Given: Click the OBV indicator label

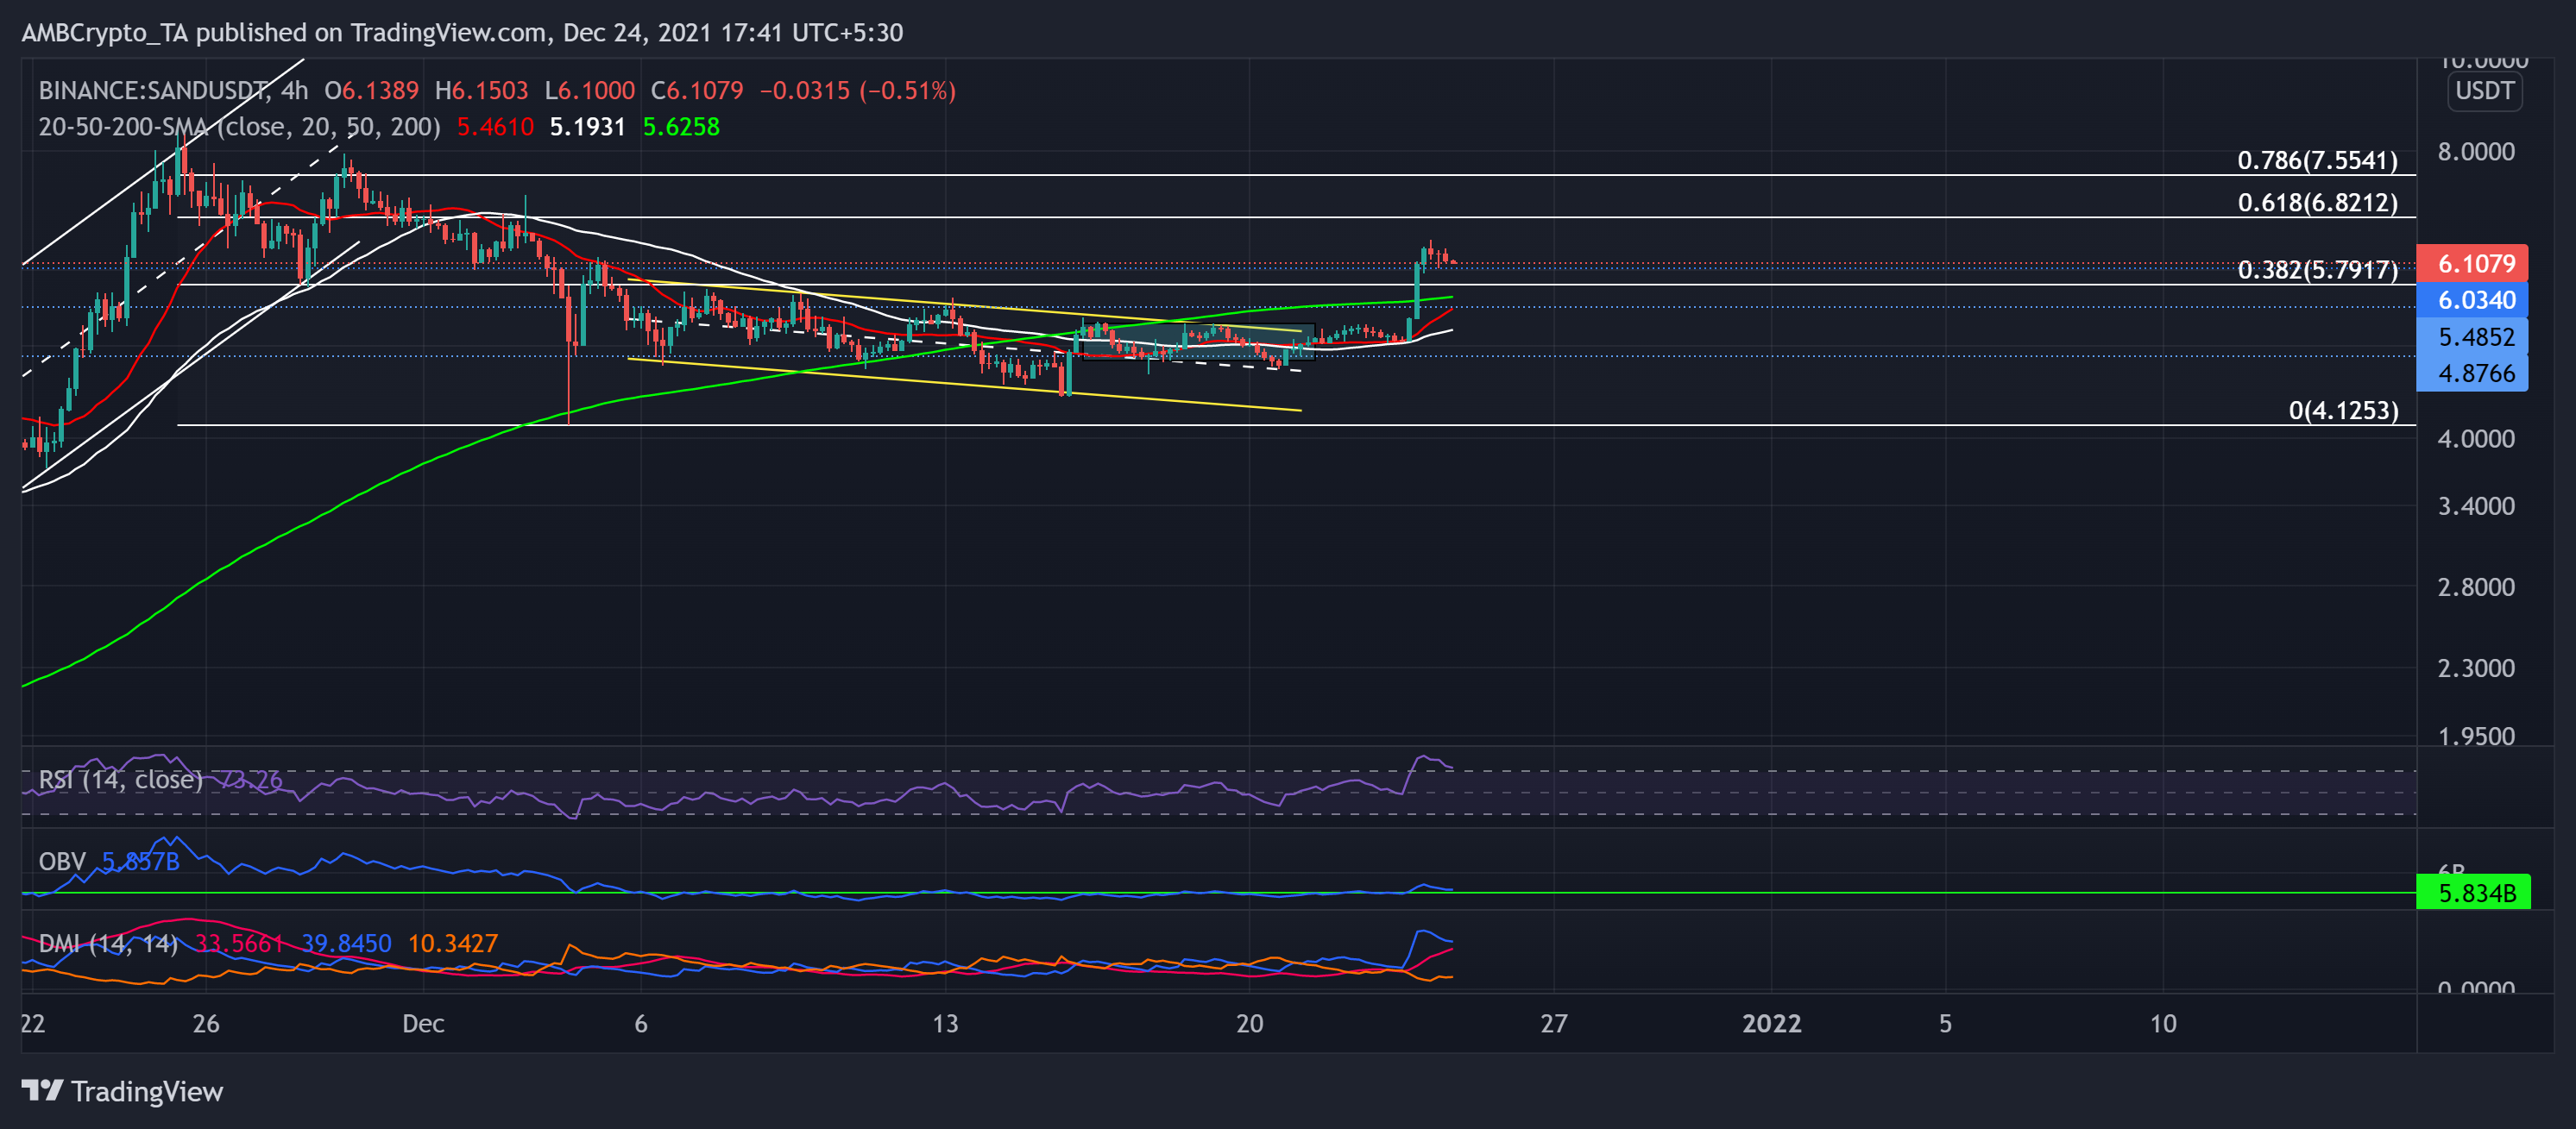Looking at the screenshot, I should [62, 862].
